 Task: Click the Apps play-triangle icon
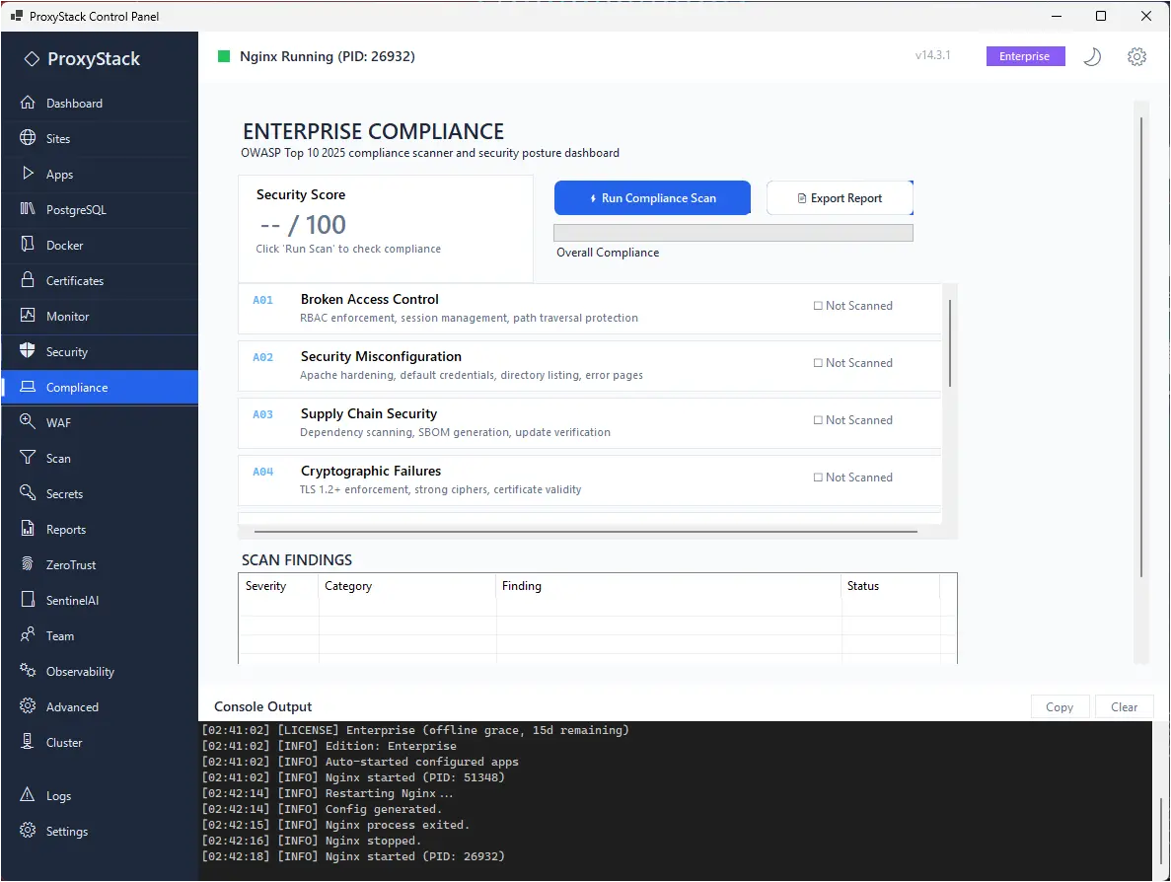[x=28, y=174]
